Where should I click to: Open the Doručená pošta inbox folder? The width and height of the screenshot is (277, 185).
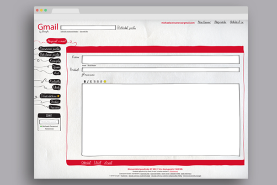[x=50, y=48]
